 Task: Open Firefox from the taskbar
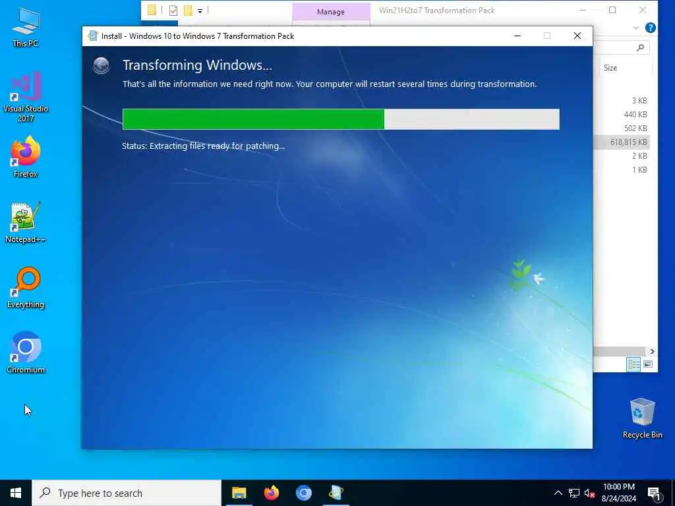[x=271, y=493]
